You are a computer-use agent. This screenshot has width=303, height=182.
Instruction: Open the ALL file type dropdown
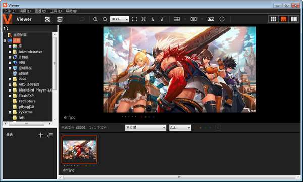[x=180, y=128]
